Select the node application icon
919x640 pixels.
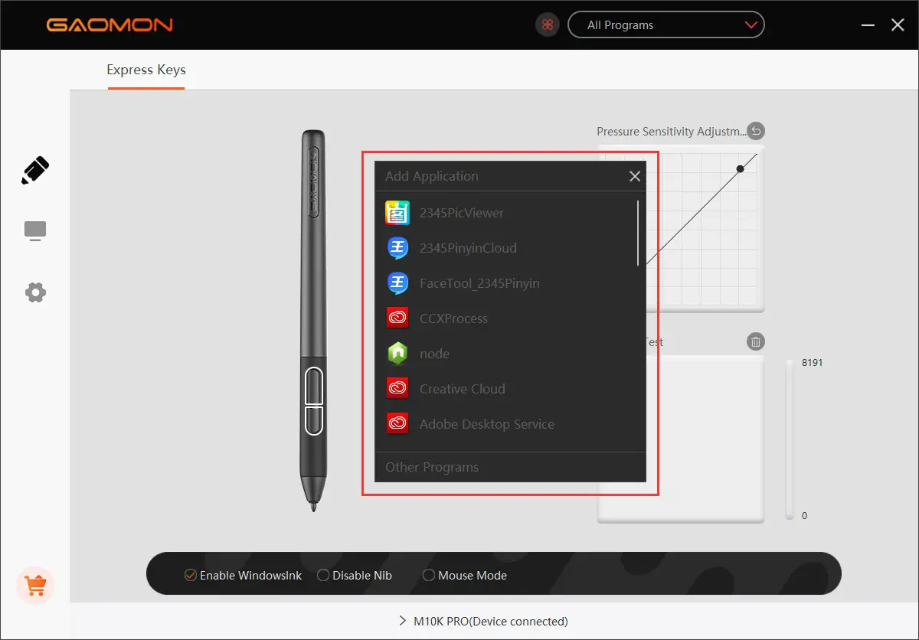pyautogui.click(x=397, y=353)
